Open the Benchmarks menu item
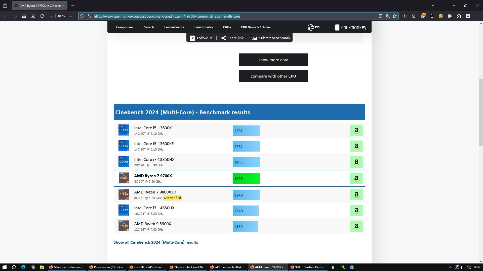This screenshot has width=483, height=271. point(203,27)
